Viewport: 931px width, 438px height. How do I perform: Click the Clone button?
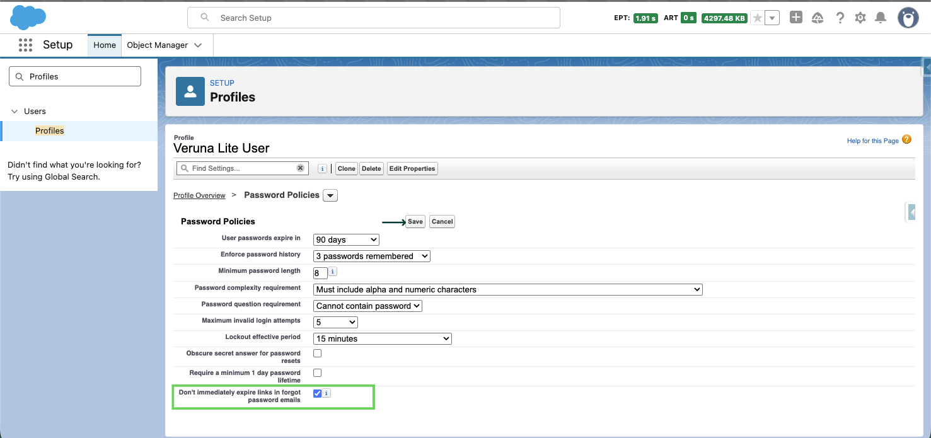click(x=346, y=168)
